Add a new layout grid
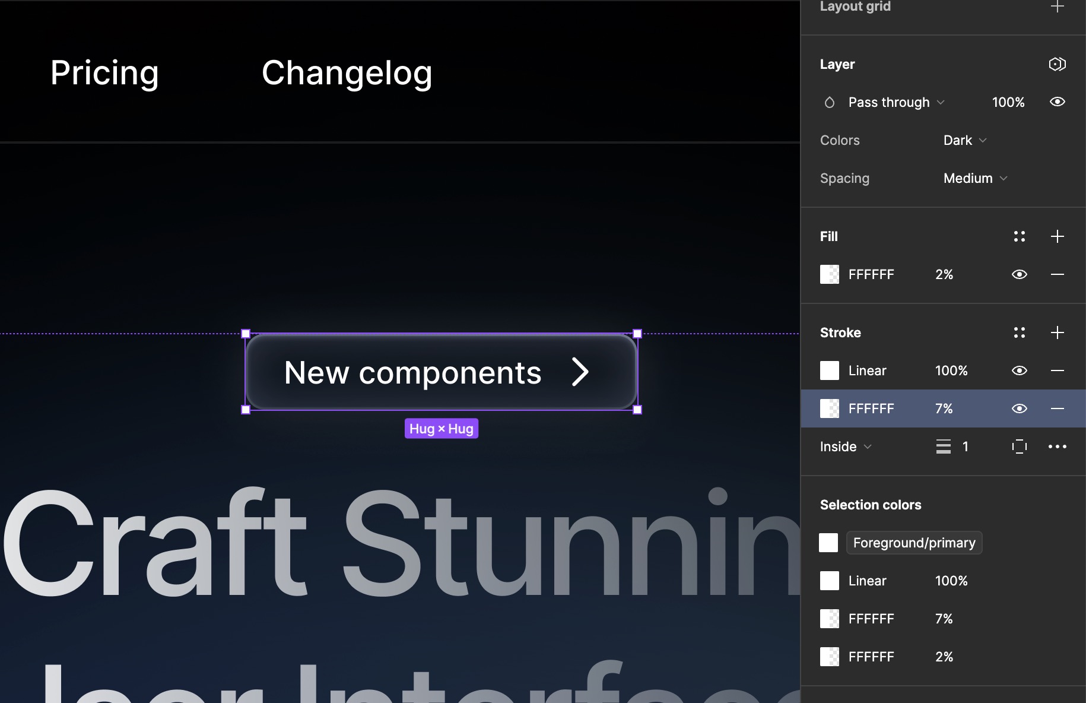This screenshot has width=1086, height=703. point(1058,7)
